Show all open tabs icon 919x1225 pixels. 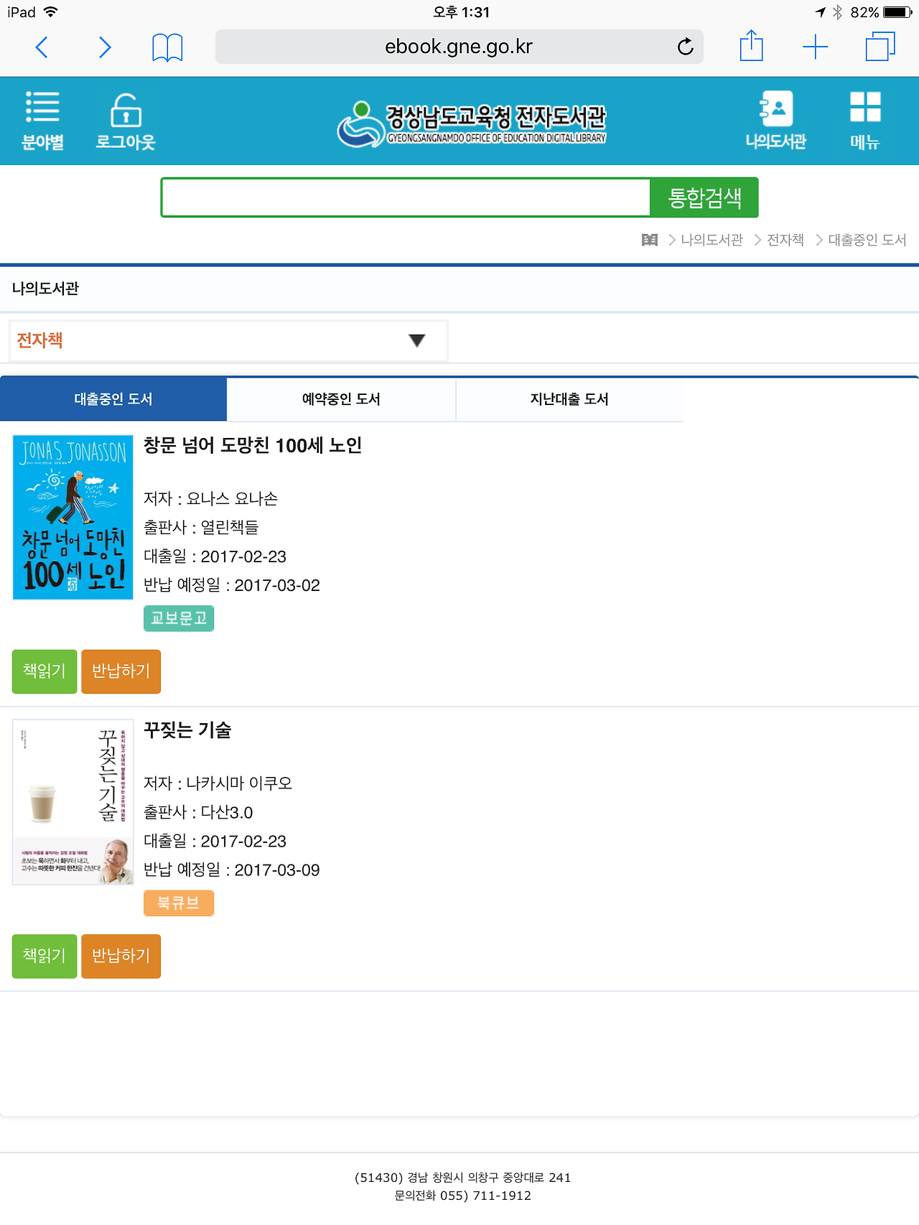click(x=880, y=47)
